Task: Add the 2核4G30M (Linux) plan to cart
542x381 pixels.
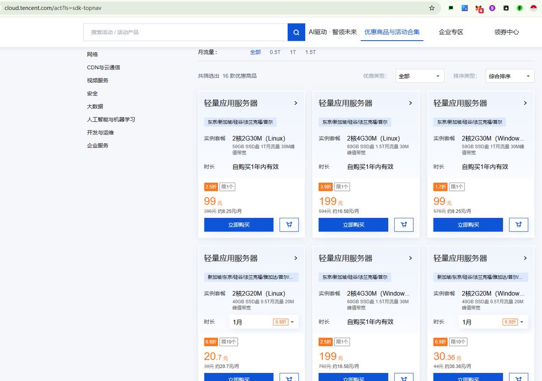Action: click(404, 225)
